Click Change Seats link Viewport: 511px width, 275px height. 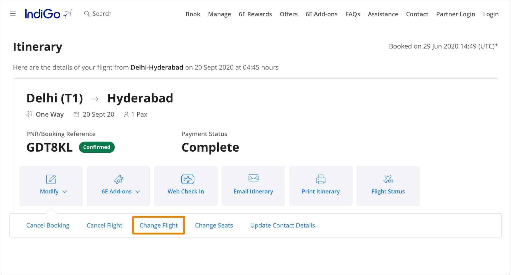(x=214, y=225)
